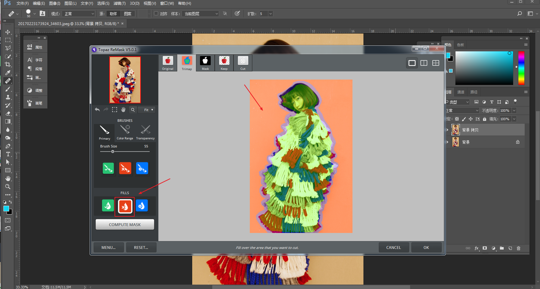Toggle visibility of 背景 layer

pos(447,142)
